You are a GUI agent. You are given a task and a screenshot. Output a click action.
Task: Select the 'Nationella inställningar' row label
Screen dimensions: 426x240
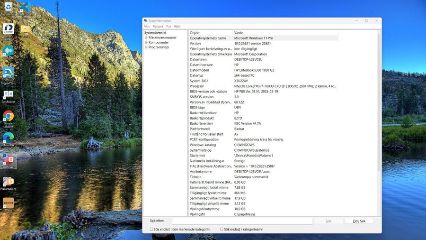207,161
